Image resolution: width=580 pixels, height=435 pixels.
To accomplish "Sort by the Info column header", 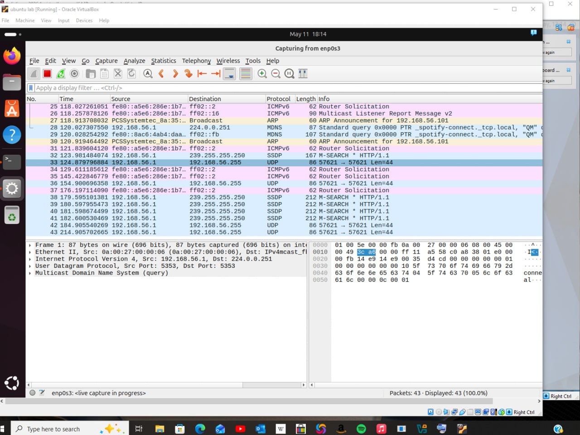I will click(430, 99).
